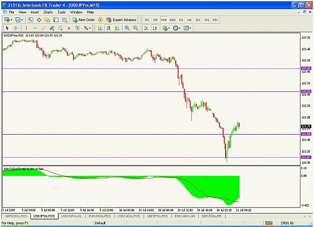Select the equidistant channel tool
The image size is (314, 227).
(x=52, y=28)
